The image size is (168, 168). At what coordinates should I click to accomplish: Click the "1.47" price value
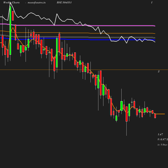point(160,134)
